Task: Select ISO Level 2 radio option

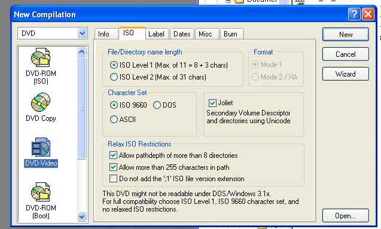Action: click(114, 77)
